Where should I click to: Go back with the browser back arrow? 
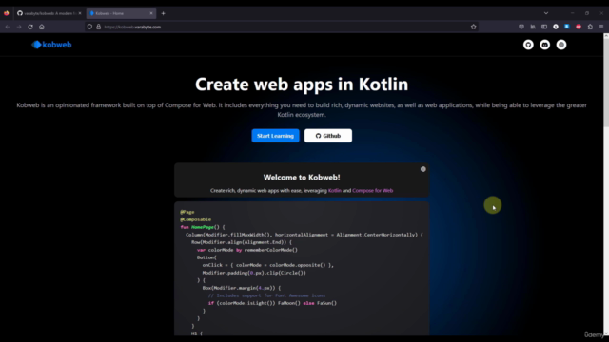[8, 27]
